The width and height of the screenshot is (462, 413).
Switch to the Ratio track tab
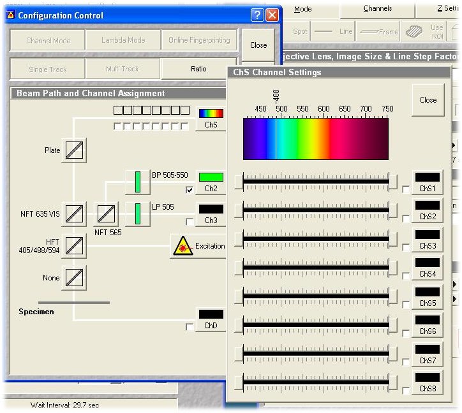pos(198,69)
